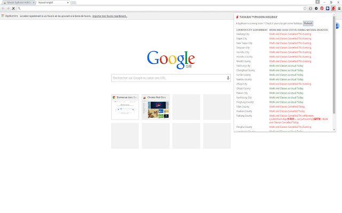Screen dimensions: 342x213
Task: Click the grey circular extension icon
Action: pyautogui.click(x=310, y=9)
